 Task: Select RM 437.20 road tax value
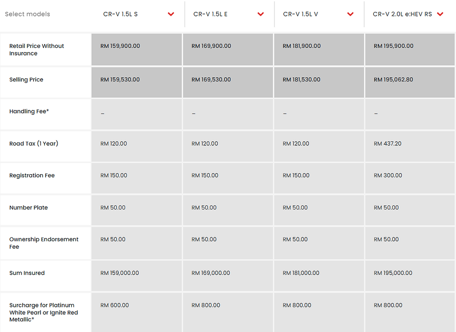pyautogui.click(x=387, y=144)
